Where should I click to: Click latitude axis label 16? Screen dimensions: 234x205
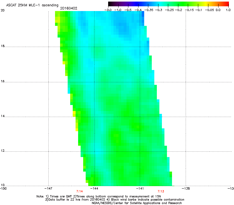coord(3,81)
